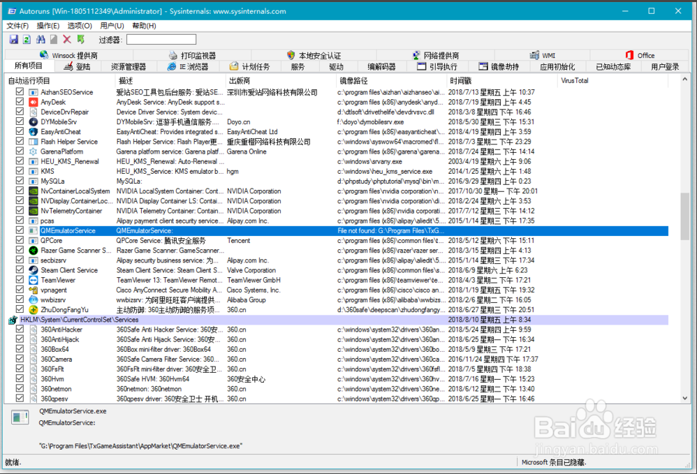Click the Flash Helper Service row icon
Image resolution: width=697 pixels, height=474 pixels.
click(x=34, y=142)
